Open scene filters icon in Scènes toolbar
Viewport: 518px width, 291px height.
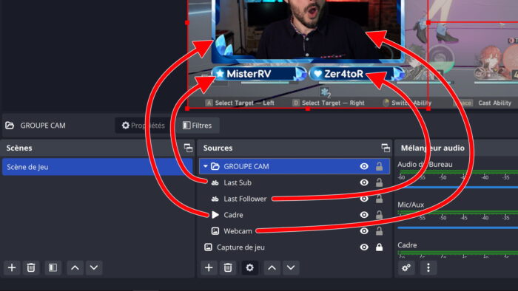pos(53,267)
